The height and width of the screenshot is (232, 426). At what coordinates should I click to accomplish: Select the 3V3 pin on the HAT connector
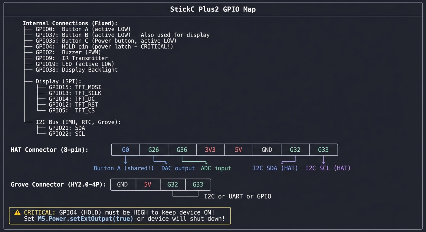click(x=210, y=150)
